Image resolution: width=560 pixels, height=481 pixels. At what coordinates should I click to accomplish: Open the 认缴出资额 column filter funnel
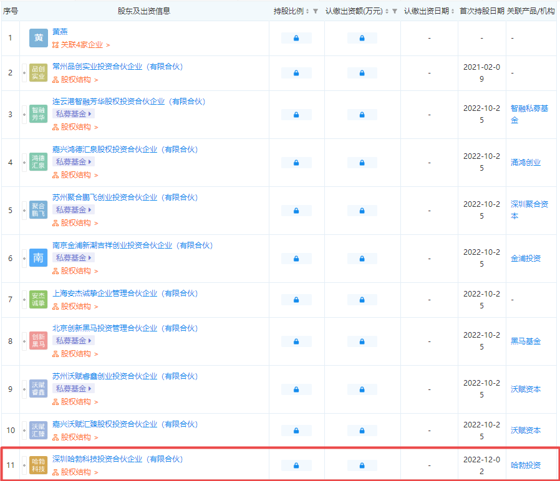tap(395, 11)
